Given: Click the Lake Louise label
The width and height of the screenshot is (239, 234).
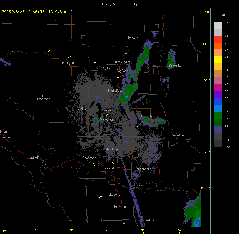Looking at the screenshot, I should pos(5,135).
